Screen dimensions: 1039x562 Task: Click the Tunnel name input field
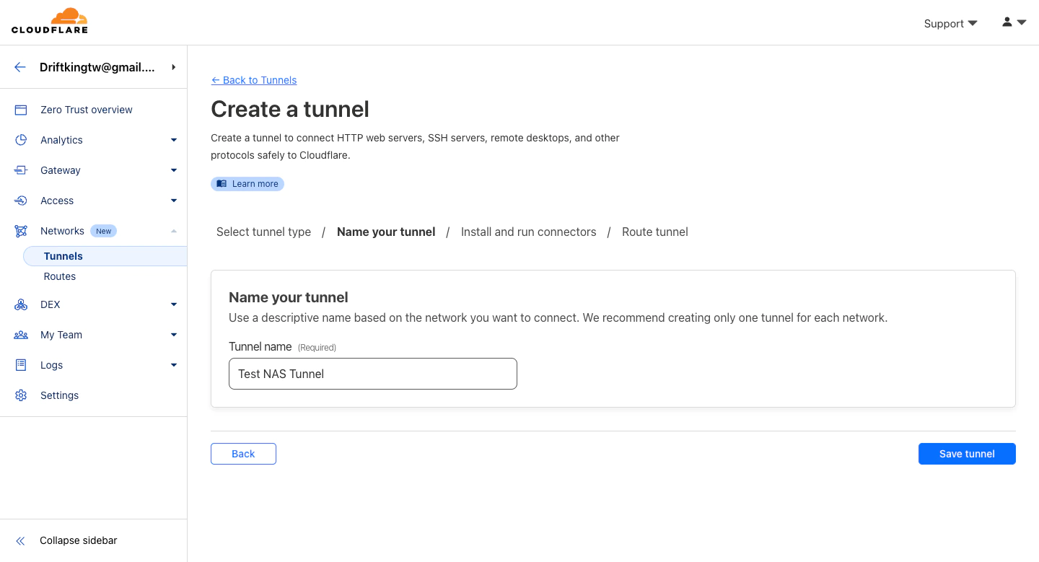click(373, 374)
